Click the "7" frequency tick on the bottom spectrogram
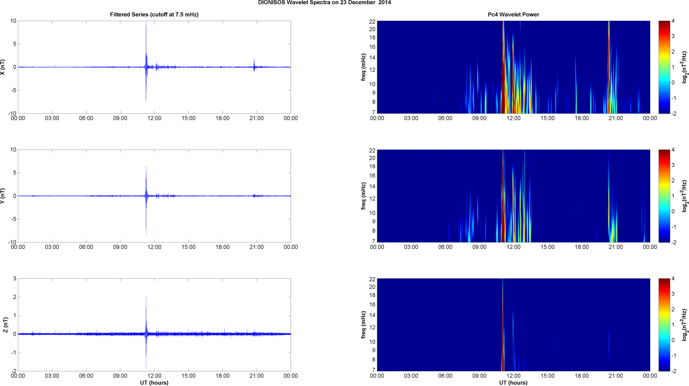The height and width of the screenshot is (386, 689). 373,370
